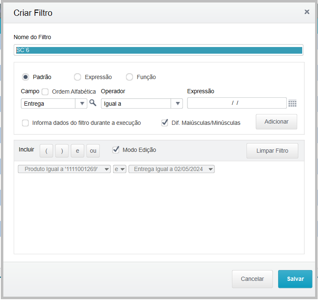Viewport: 318px width, 300px height.
Task: Open the Operador dropdown showing Igual a
Action: pos(177,104)
